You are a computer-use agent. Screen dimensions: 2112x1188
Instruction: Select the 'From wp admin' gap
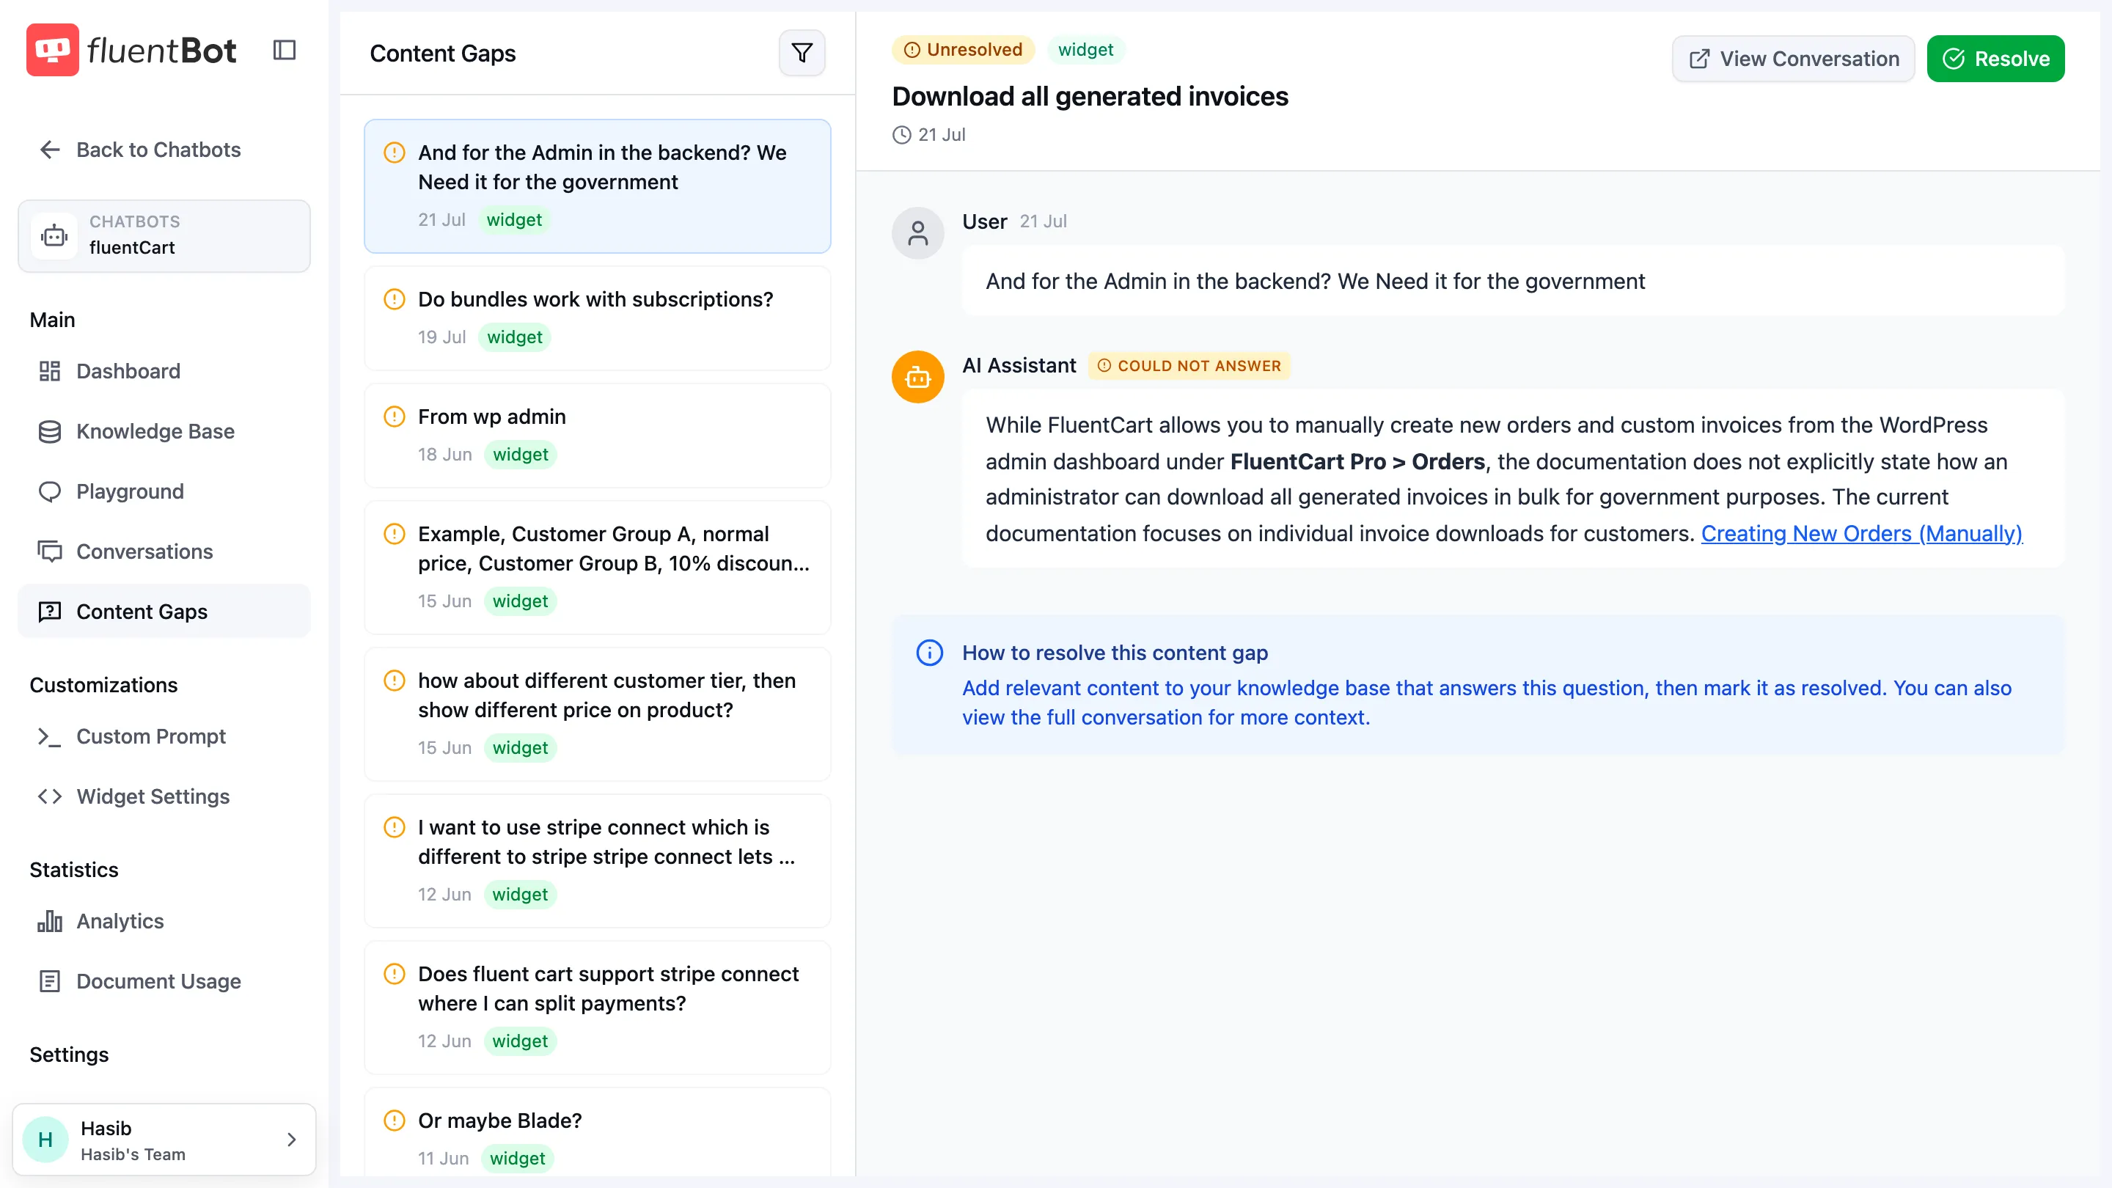pos(597,436)
